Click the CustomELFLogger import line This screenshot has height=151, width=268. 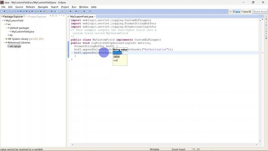[x=111, y=20]
